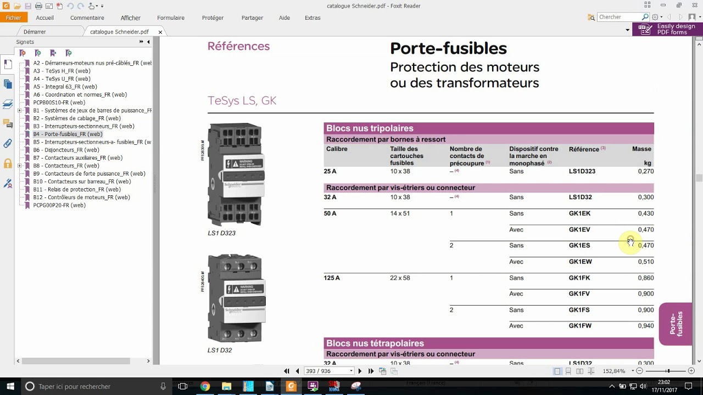The height and width of the screenshot is (395, 703).
Task: Open the zoom percentage dropdown arrow
Action: [632, 371]
